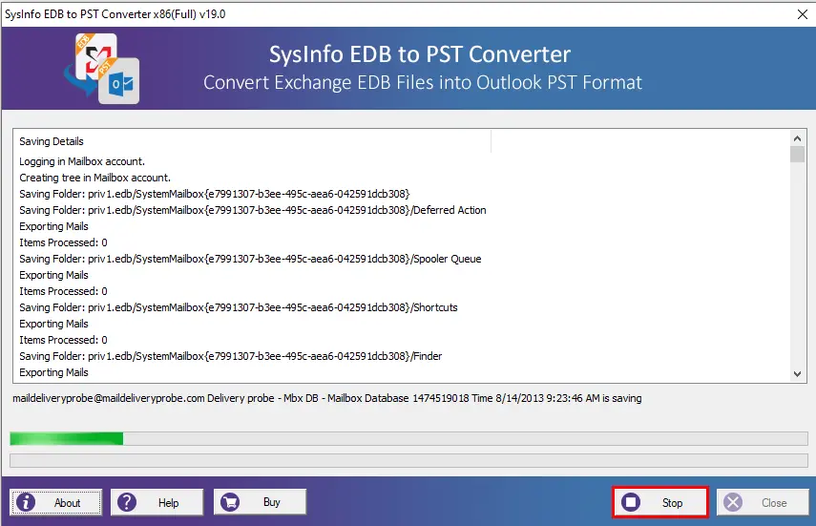Select the Deferred Action saving folder line
816x526 pixels.
pos(253,210)
